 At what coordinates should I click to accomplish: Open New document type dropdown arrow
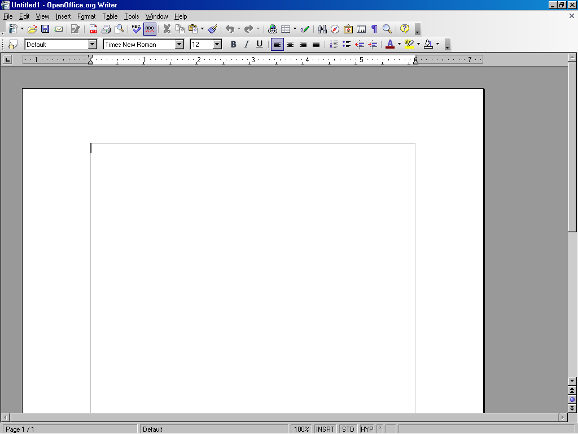[x=22, y=29]
